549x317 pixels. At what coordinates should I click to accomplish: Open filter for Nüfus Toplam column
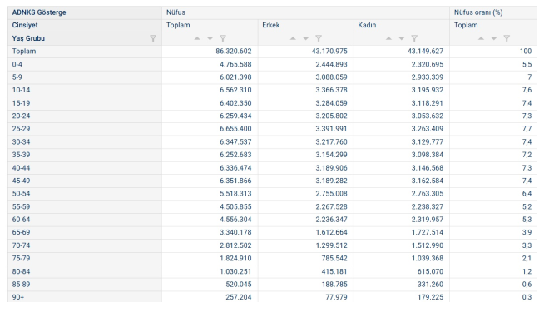pyautogui.click(x=223, y=38)
